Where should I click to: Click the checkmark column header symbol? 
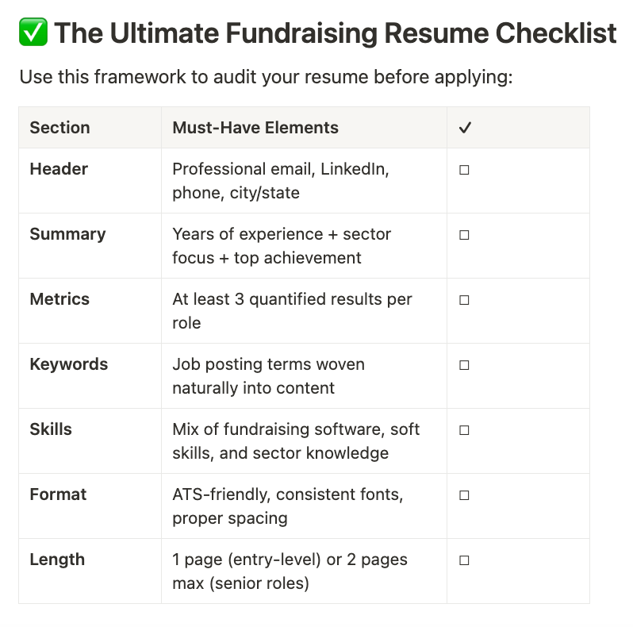point(465,128)
